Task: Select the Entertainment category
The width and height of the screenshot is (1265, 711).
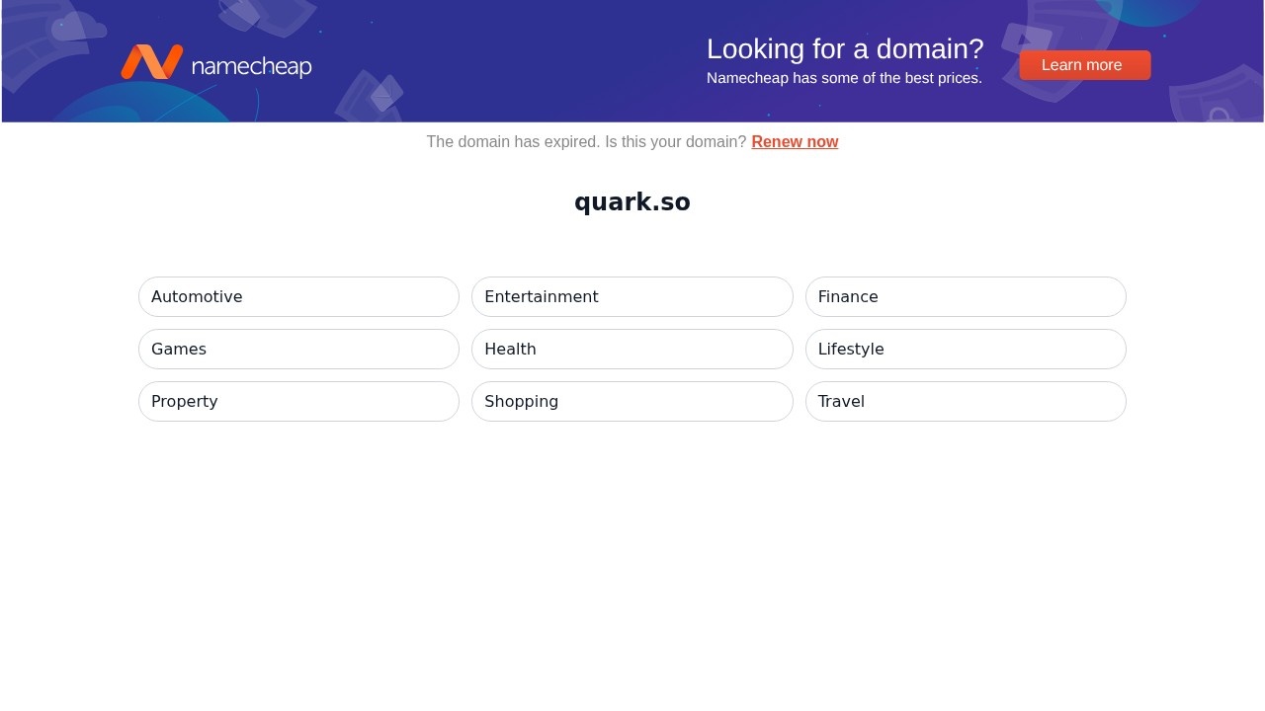Action: pos(632,296)
